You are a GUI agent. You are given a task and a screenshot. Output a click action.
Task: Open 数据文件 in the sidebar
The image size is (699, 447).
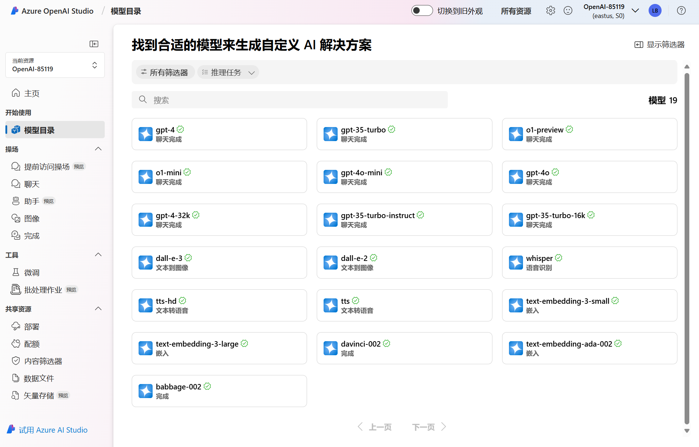point(55,378)
